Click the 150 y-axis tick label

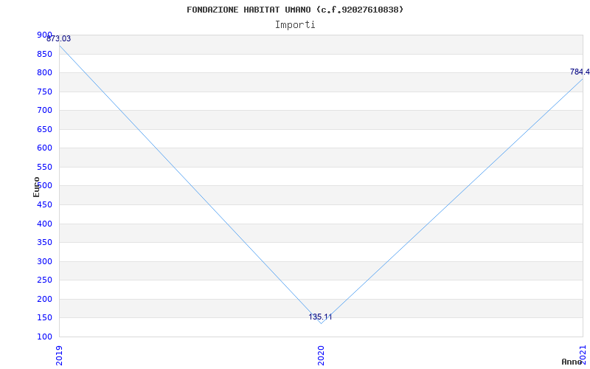coord(44,318)
